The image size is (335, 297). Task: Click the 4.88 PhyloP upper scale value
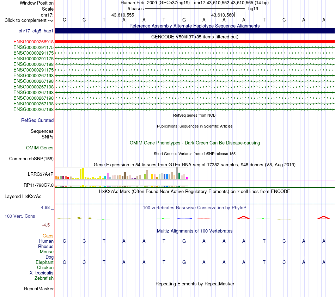pos(45,207)
